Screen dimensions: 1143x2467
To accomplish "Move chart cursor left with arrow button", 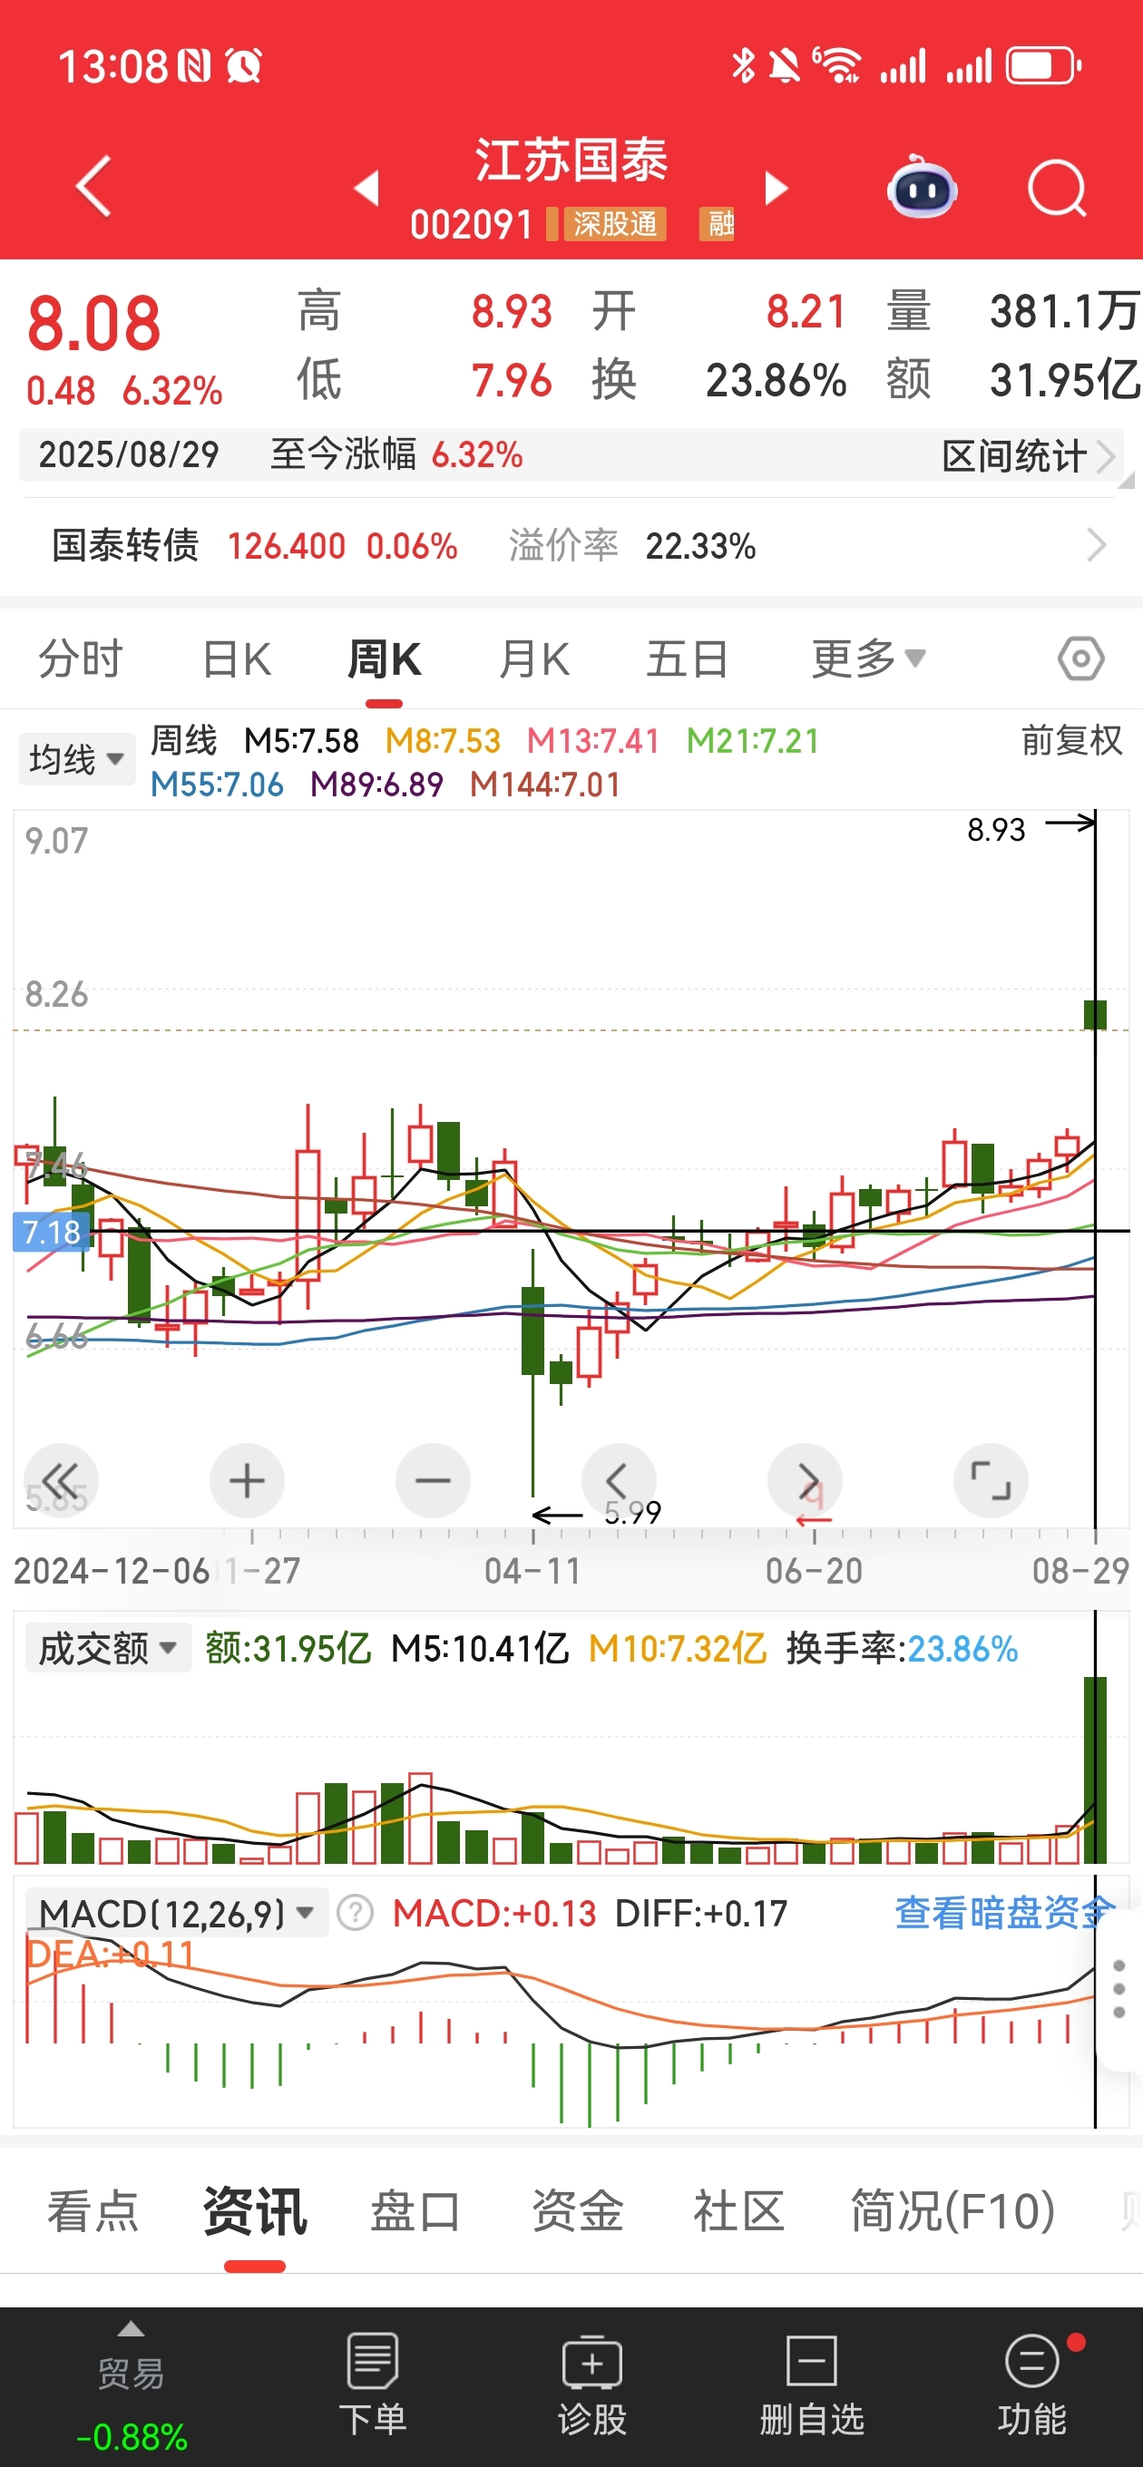I will pos(618,1480).
